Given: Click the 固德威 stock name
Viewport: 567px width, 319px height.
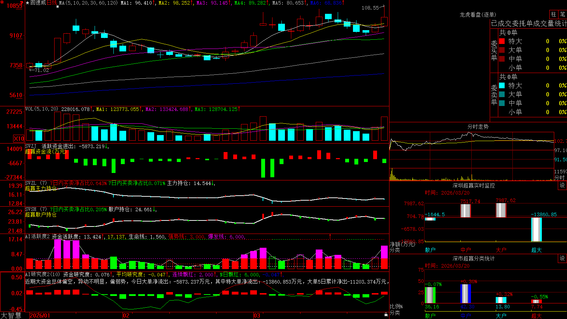Looking at the screenshot, I should pos(38,3).
